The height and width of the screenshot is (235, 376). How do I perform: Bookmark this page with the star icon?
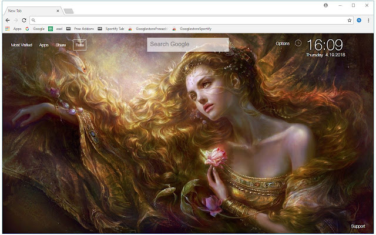pyautogui.click(x=350, y=21)
